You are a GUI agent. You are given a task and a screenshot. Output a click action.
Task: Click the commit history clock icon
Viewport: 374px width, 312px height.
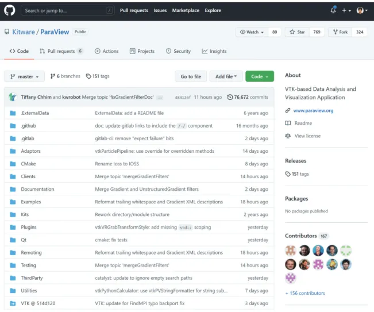coord(230,97)
